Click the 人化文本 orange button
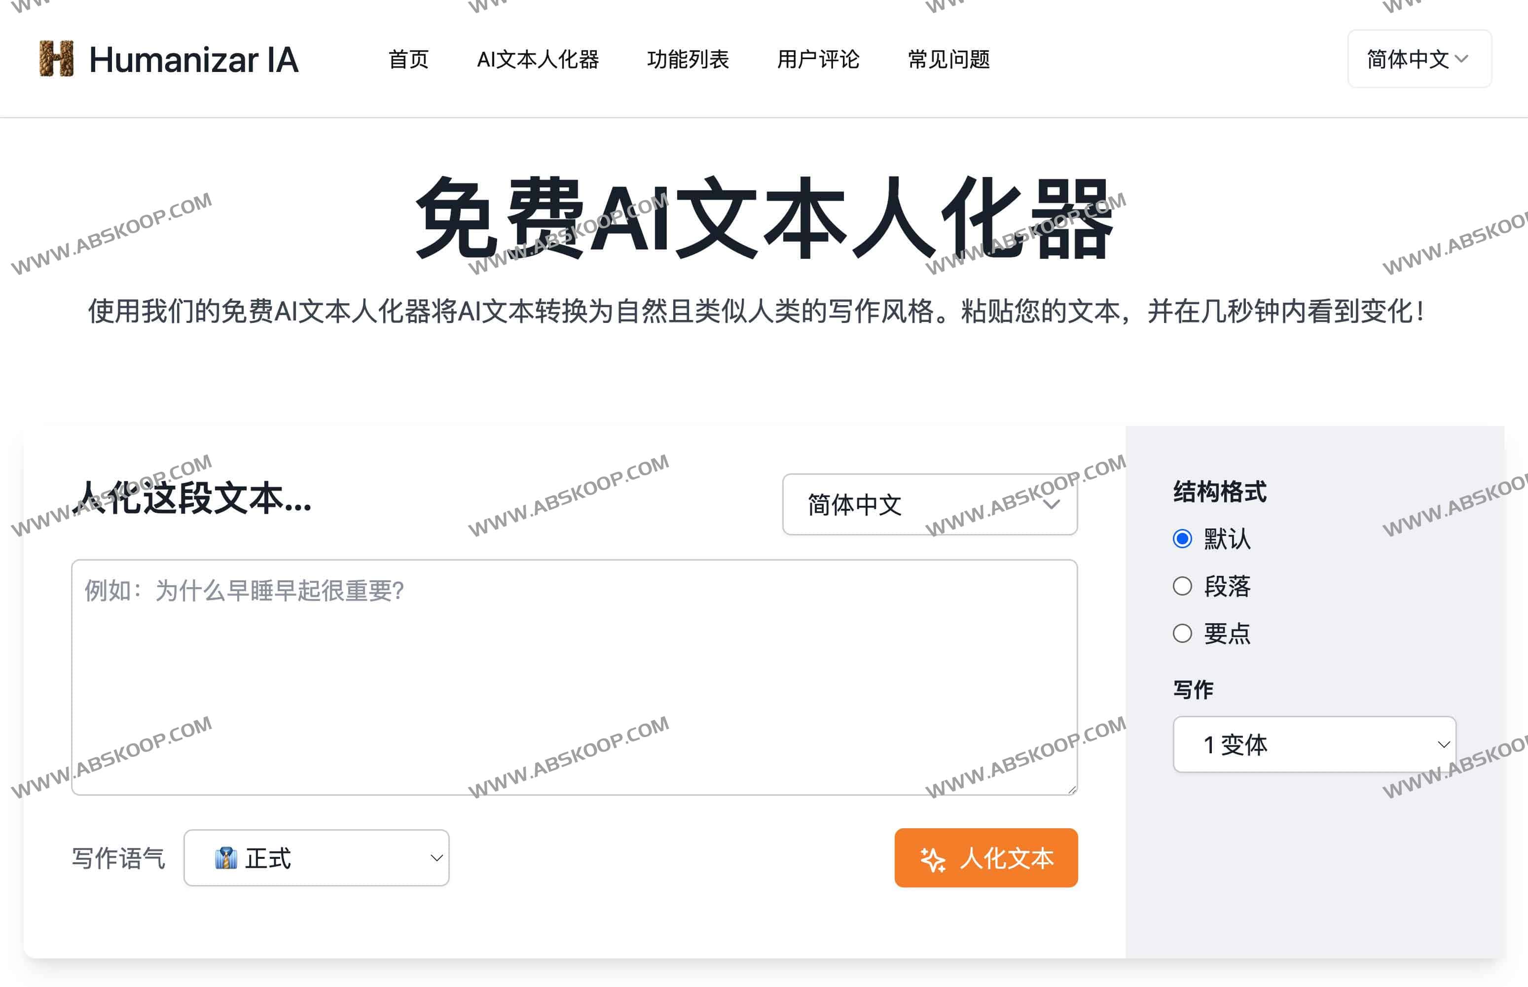1528x987 pixels. pyautogui.click(x=985, y=858)
